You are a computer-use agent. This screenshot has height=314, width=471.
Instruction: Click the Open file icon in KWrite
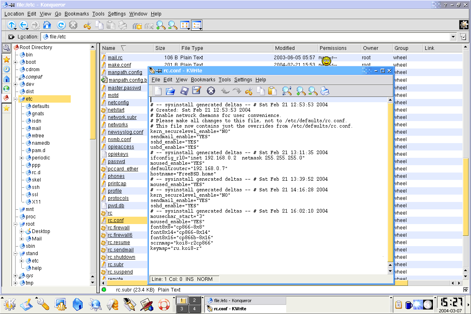(x=170, y=91)
